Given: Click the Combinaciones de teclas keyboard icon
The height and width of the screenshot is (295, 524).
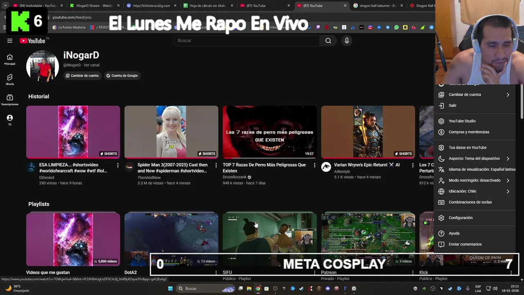Looking at the screenshot, I should (x=441, y=202).
